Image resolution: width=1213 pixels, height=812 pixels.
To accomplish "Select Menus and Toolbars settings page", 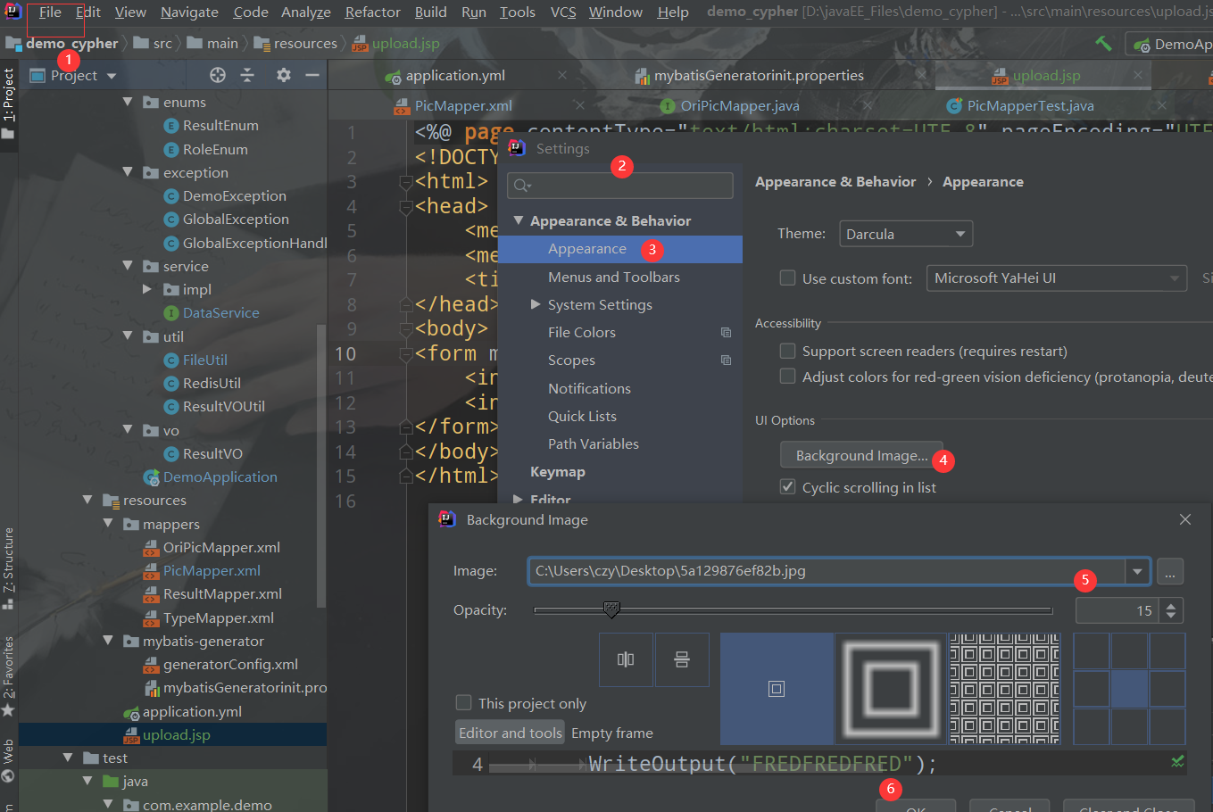I will point(614,277).
